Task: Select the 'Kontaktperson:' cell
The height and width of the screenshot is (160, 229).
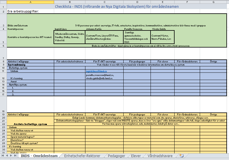Action: (30, 29)
